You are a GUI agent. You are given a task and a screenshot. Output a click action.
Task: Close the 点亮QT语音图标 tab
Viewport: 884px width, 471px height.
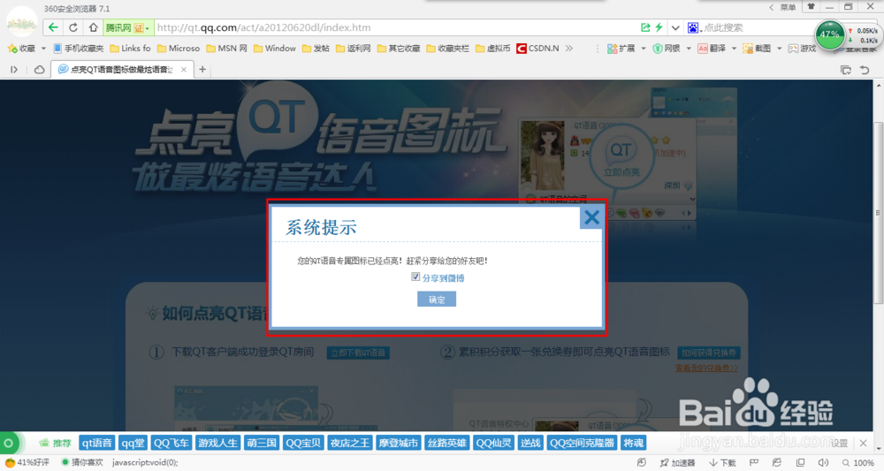(184, 70)
